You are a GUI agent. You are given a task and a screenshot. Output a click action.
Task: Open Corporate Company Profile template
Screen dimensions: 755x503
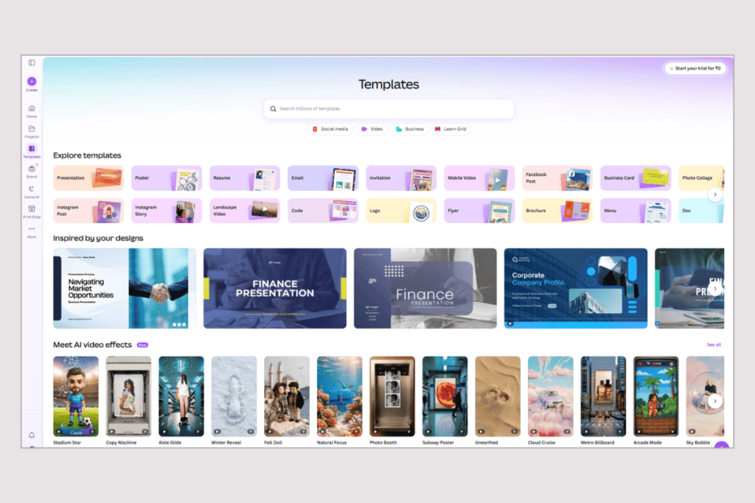(x=576, y=288)
